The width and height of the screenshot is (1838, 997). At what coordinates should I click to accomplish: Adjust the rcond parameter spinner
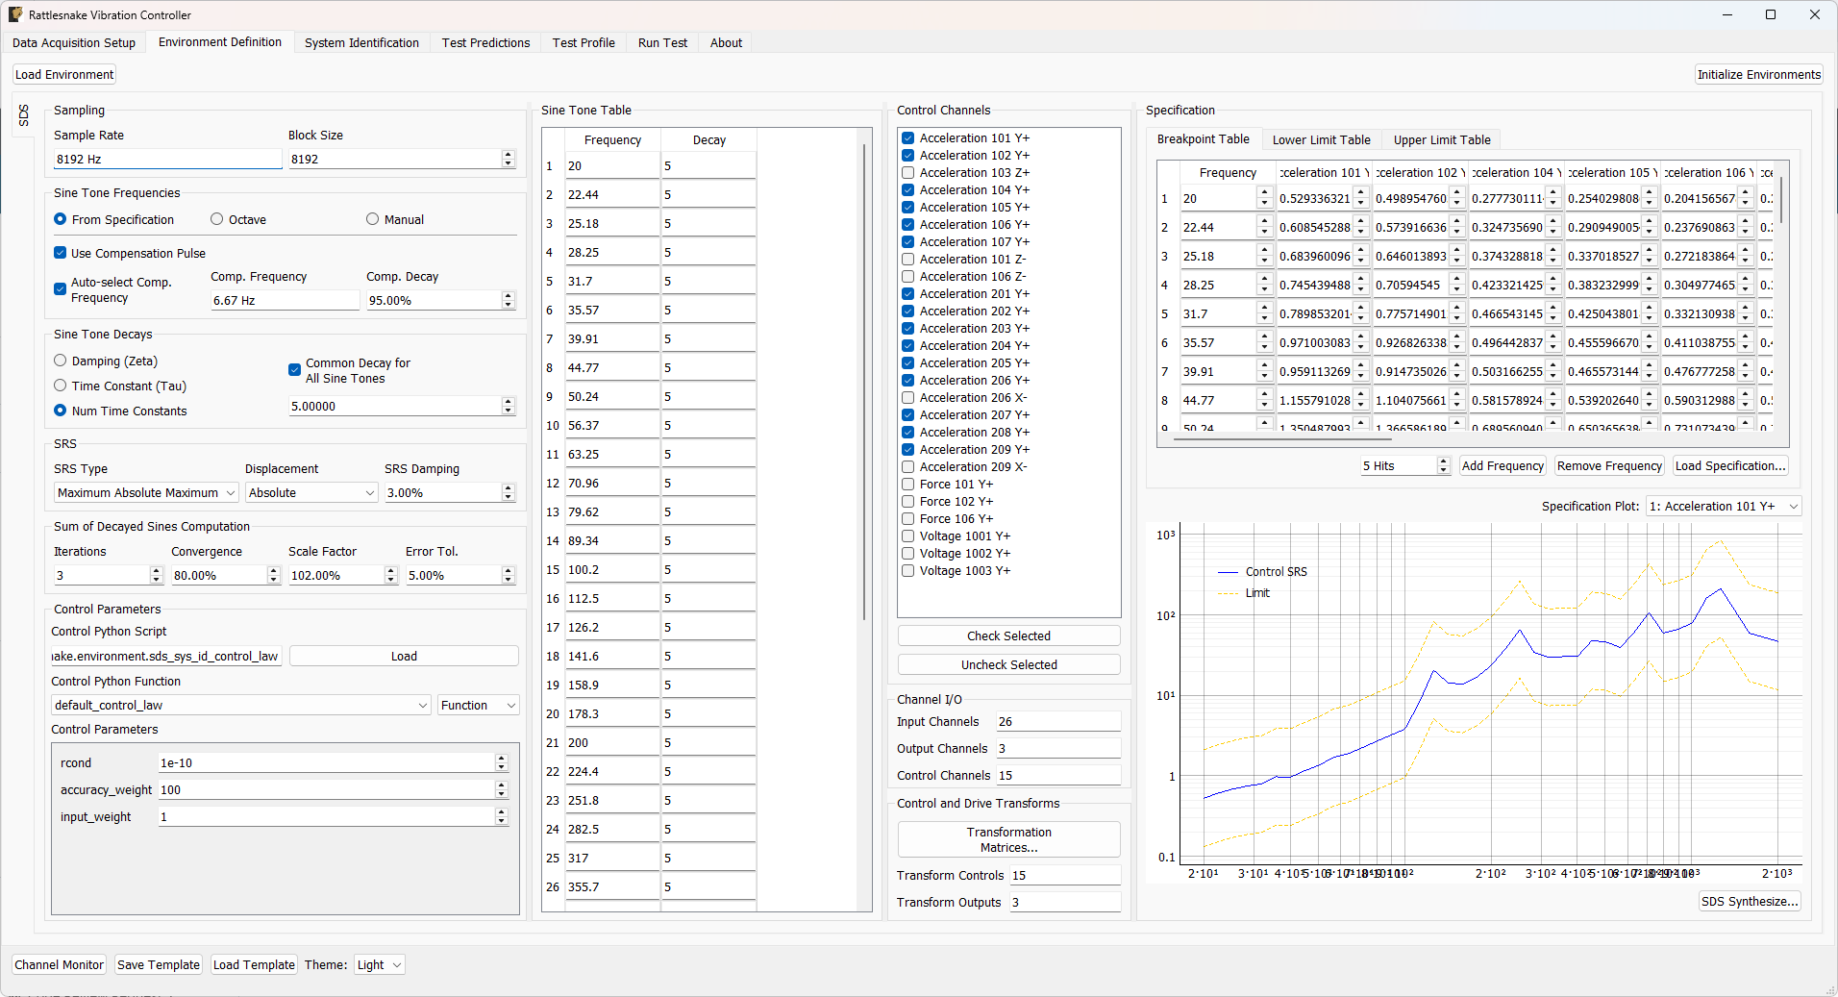pyautogui.click(x=501, y=762)
